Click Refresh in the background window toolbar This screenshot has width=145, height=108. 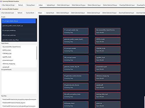point(21,5)
